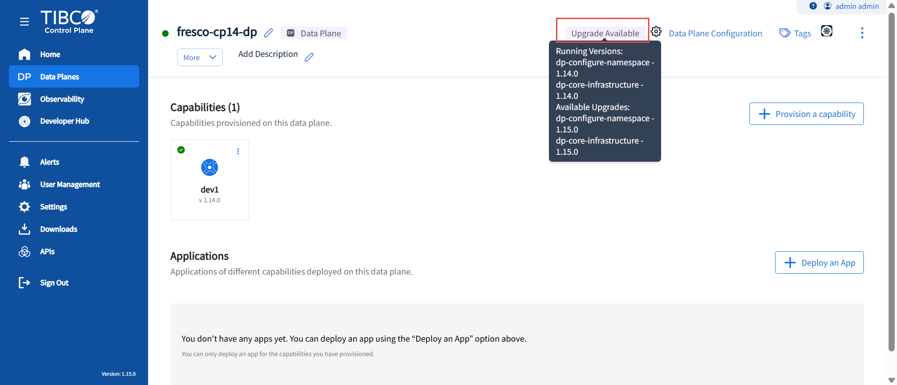Click the page vertical scrollbar
897x385 pixels.
891,182
